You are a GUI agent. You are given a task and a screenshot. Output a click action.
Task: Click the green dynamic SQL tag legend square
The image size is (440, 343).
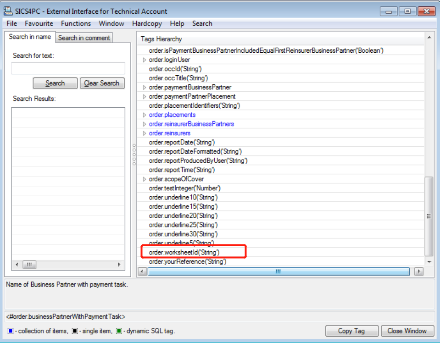point(118,331)
